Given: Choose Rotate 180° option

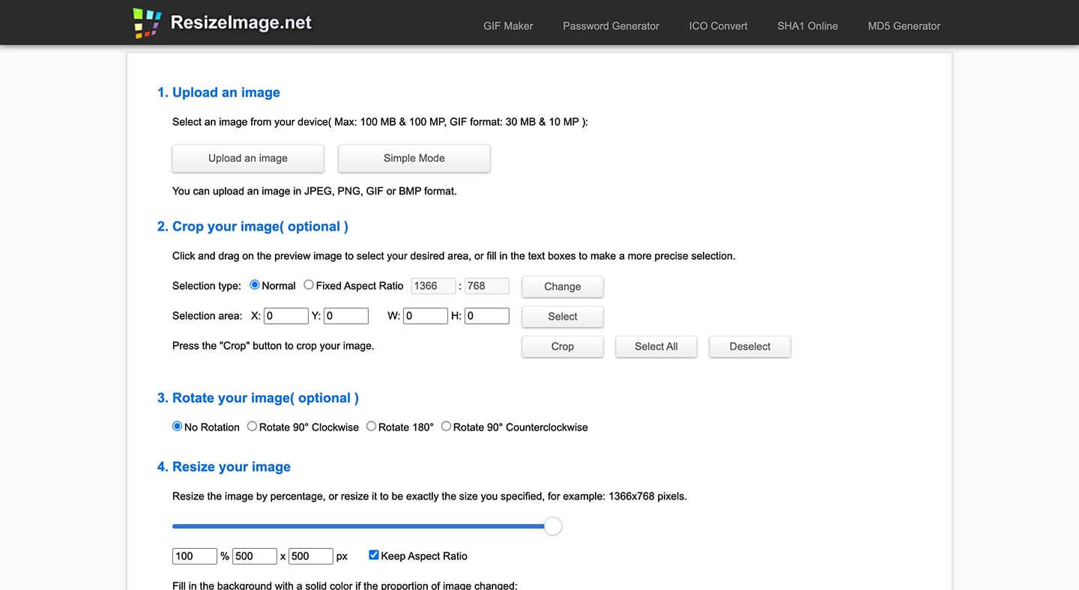Looking at the screenshot, I should click(x=372, y=426).
